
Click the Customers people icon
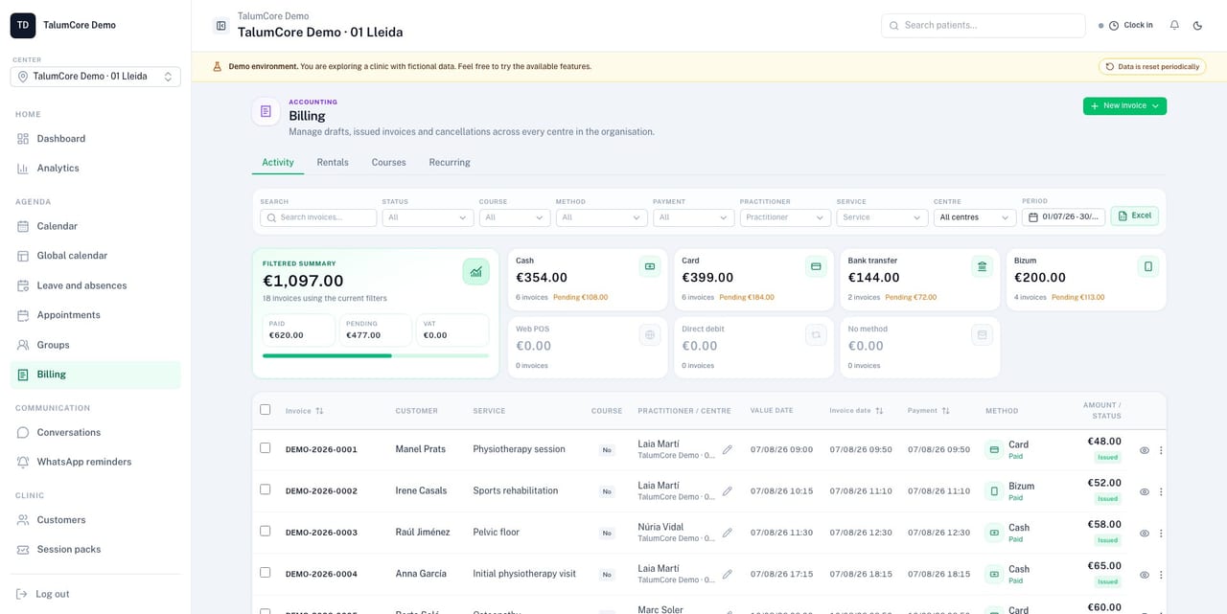point(23,520)
